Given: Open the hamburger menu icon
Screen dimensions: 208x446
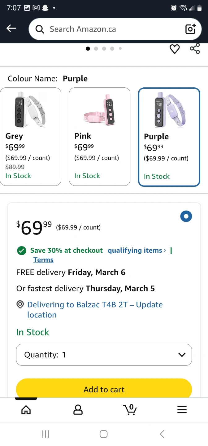Looking at the screenshot, I should (182, 410).
